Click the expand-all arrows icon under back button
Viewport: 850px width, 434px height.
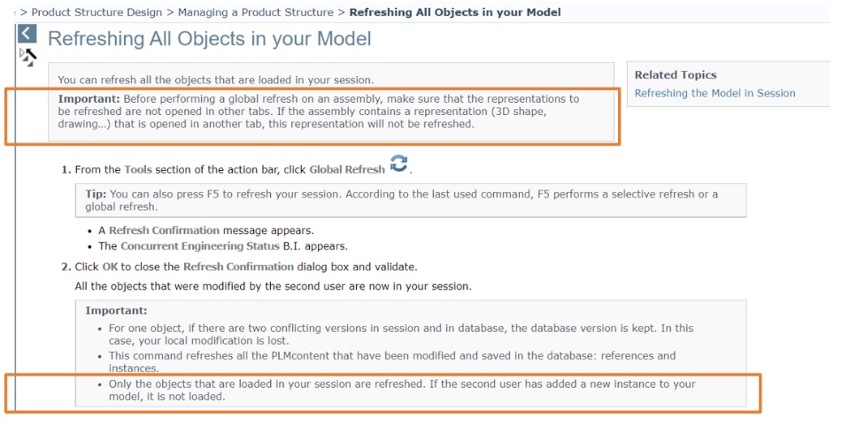(x=28, y=58)
